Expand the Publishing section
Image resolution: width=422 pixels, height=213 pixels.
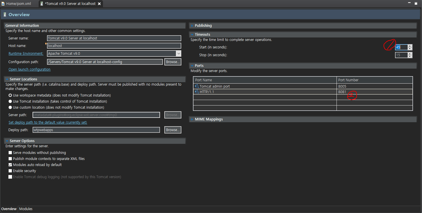tap(192, 26)
